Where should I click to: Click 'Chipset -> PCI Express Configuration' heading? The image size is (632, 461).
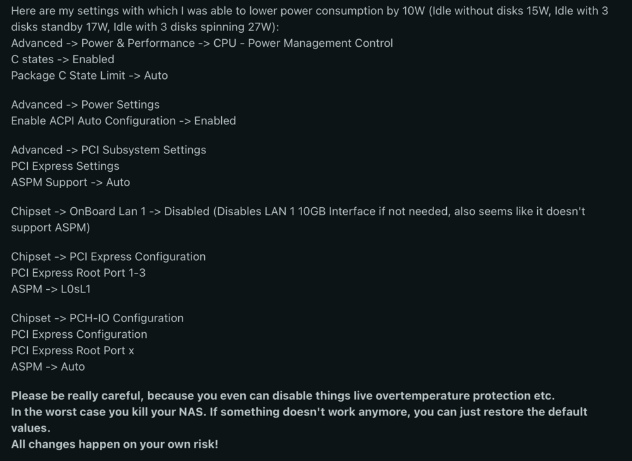(109, 256)
